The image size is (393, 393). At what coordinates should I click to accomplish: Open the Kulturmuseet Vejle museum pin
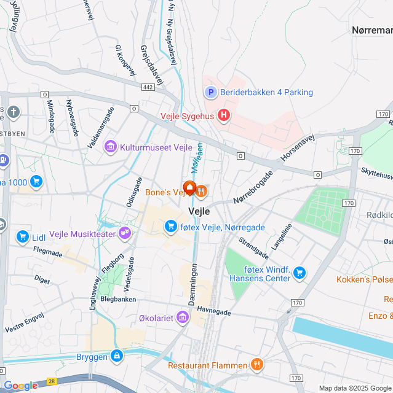[x=111, y=147]
